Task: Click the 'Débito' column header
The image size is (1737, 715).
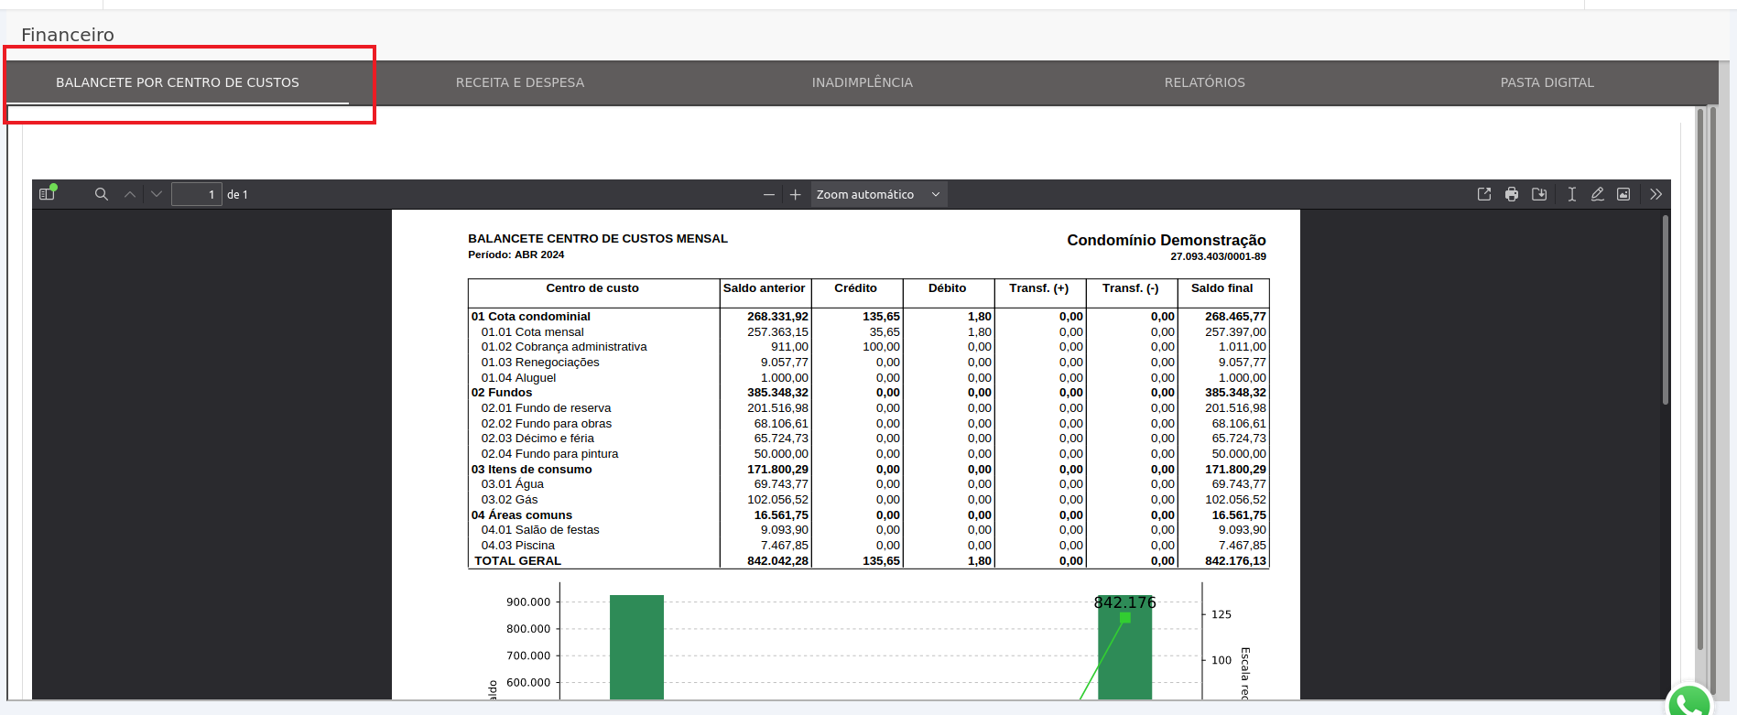Action: pyautogui.click(x=947, y=288)
